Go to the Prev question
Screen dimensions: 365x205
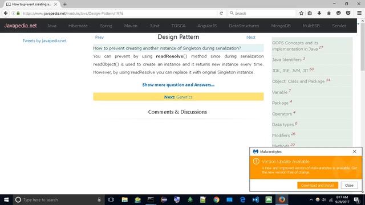99,37
